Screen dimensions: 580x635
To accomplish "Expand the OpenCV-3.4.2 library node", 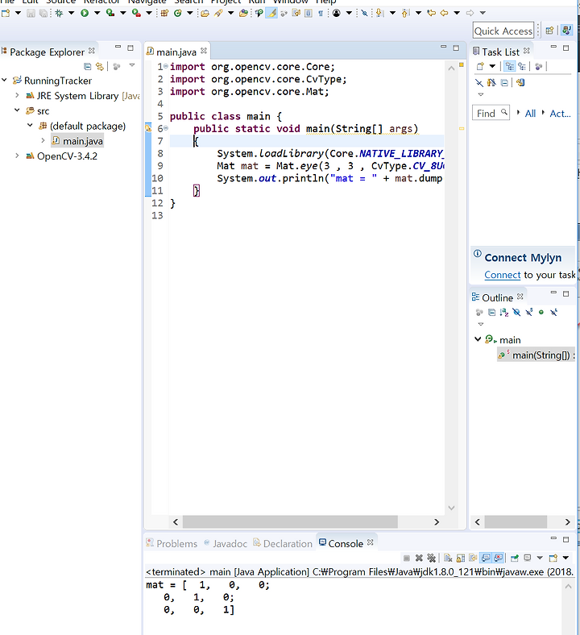I will (x=17, y=156).
